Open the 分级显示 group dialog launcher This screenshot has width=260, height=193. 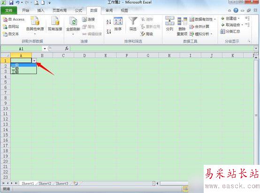[x=249, y=41]
